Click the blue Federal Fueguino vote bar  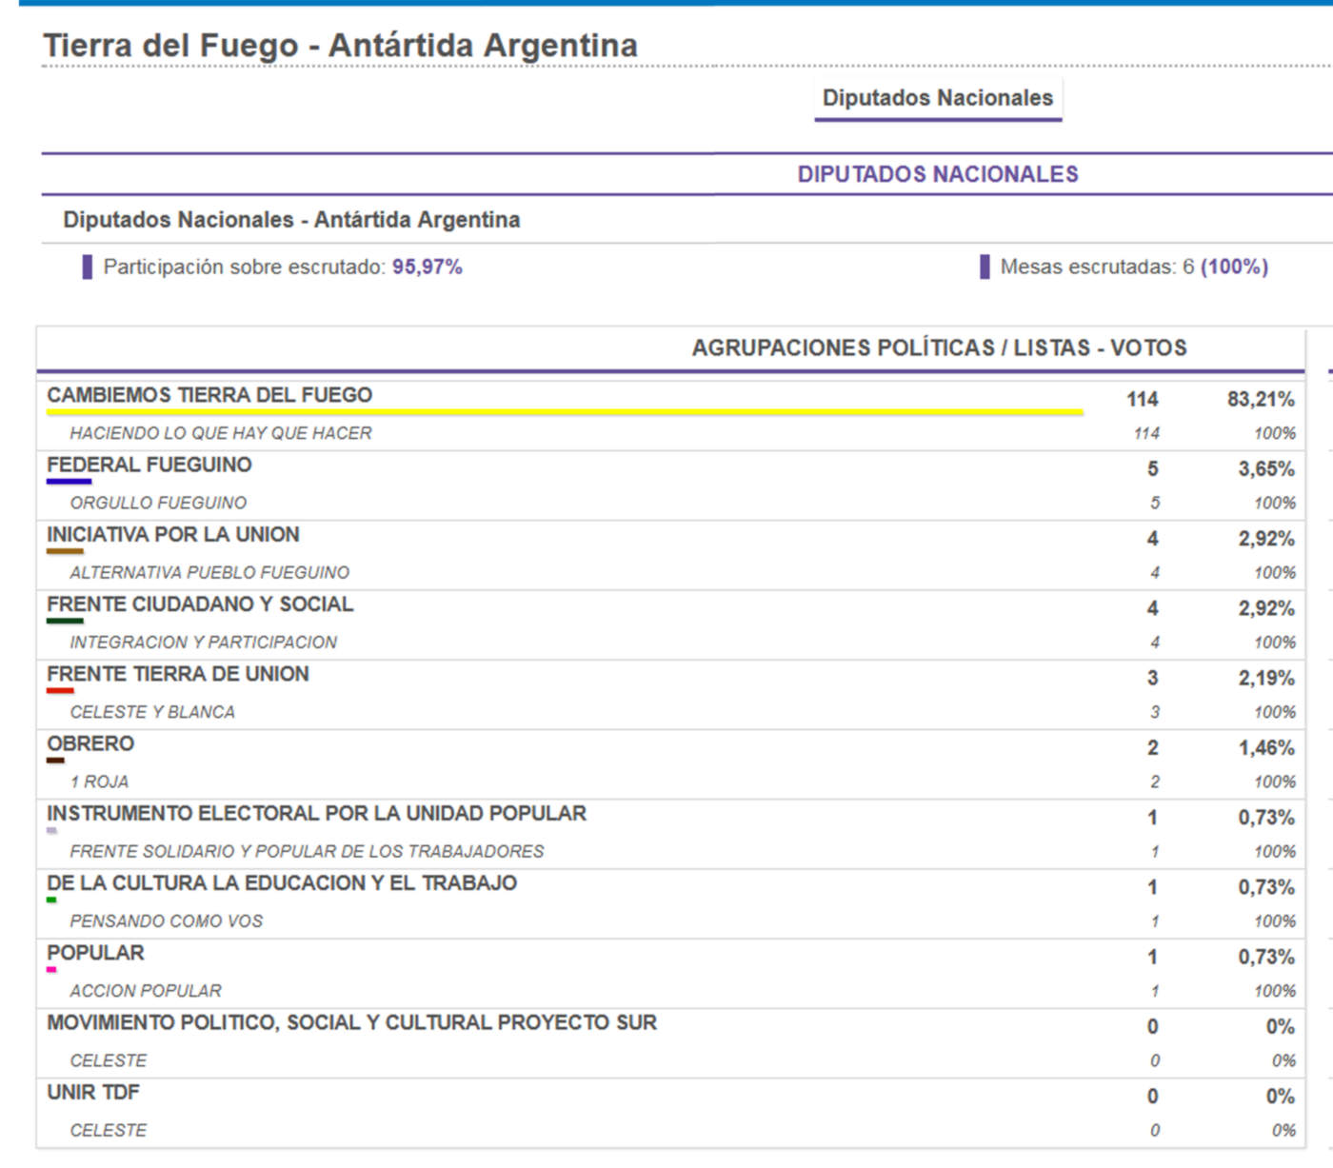point(69,482)
